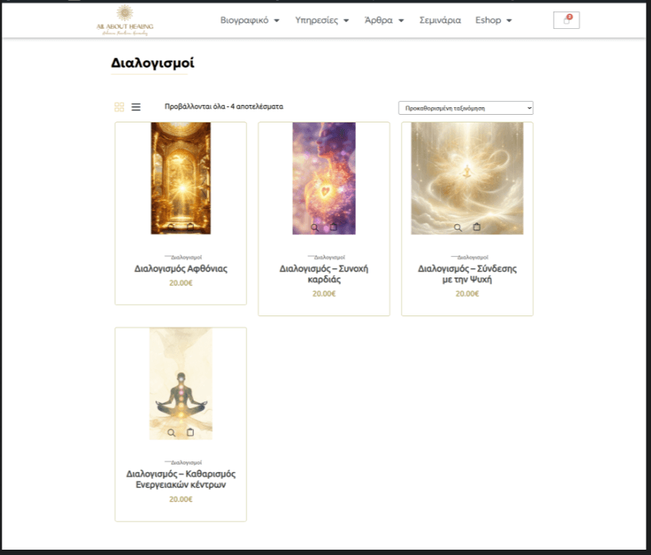Open the Προκαθορισμένη ταξινόμηση sorting dropdown
The width and height of the screenshot is (651, 555).
[x=465, y=108]
